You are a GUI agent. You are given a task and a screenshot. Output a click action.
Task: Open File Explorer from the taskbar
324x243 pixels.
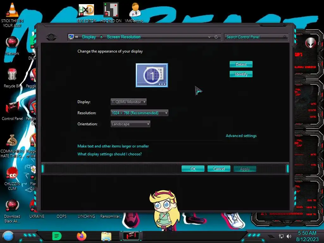click(x=106, y=237)
